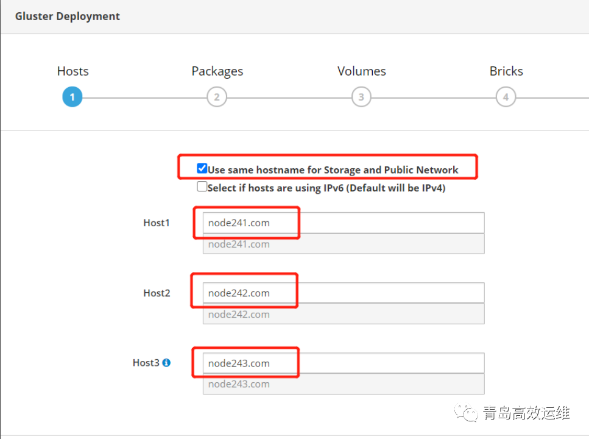Focus the Host1 field containing node241.com

(343, 223)
